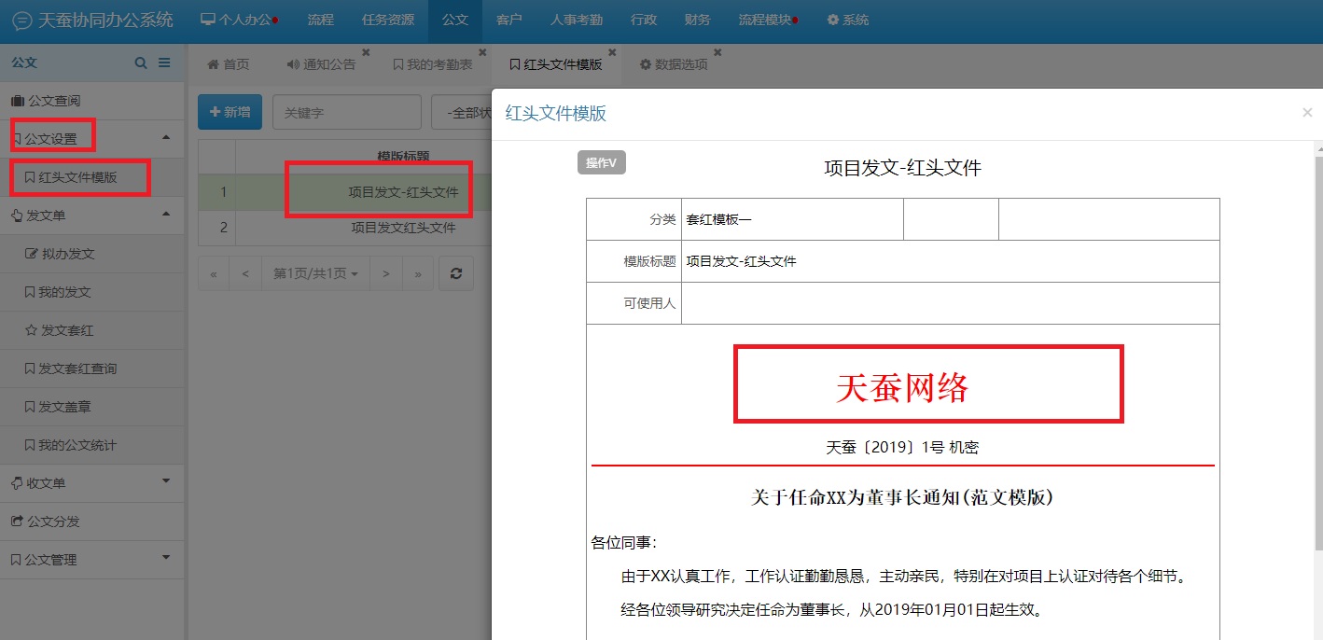Image resolution: width=1323 pixels, height=640 pixels.
Task: Click the 关键字 keyword input field
Action: [346, 111]
